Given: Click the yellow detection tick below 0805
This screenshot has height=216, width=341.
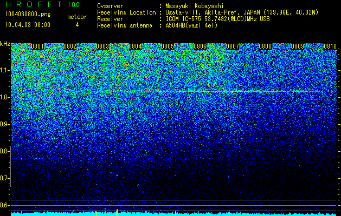Looking at the screenshot, I should tap(175, 213).
